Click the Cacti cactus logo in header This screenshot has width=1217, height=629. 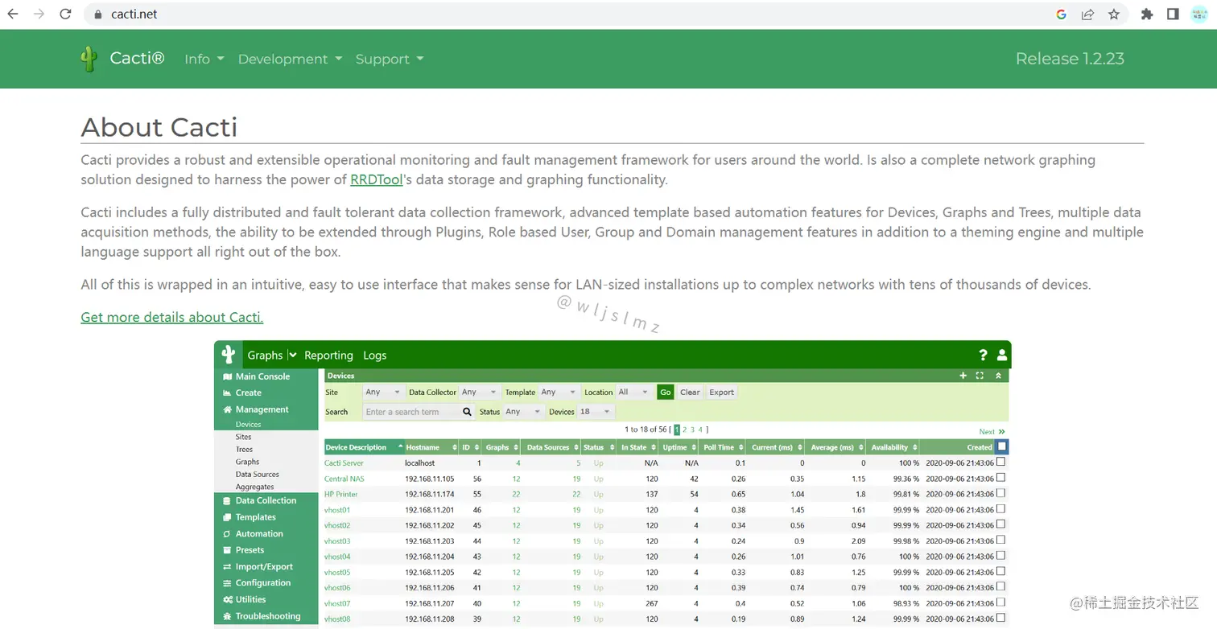[x=89, y=59]
